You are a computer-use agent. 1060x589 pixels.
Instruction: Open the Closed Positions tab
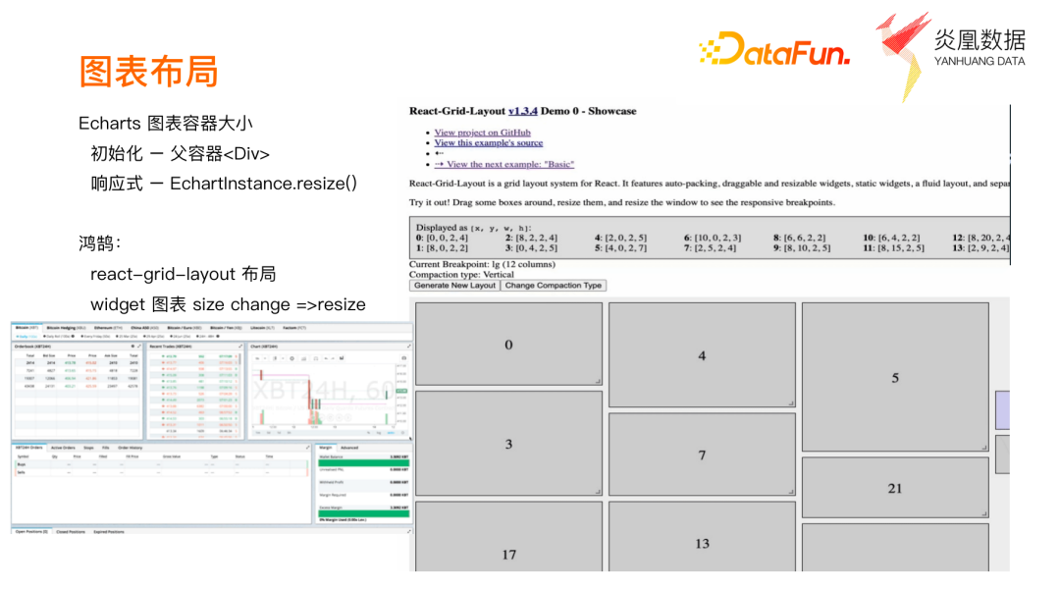click(x=71, y=532)
